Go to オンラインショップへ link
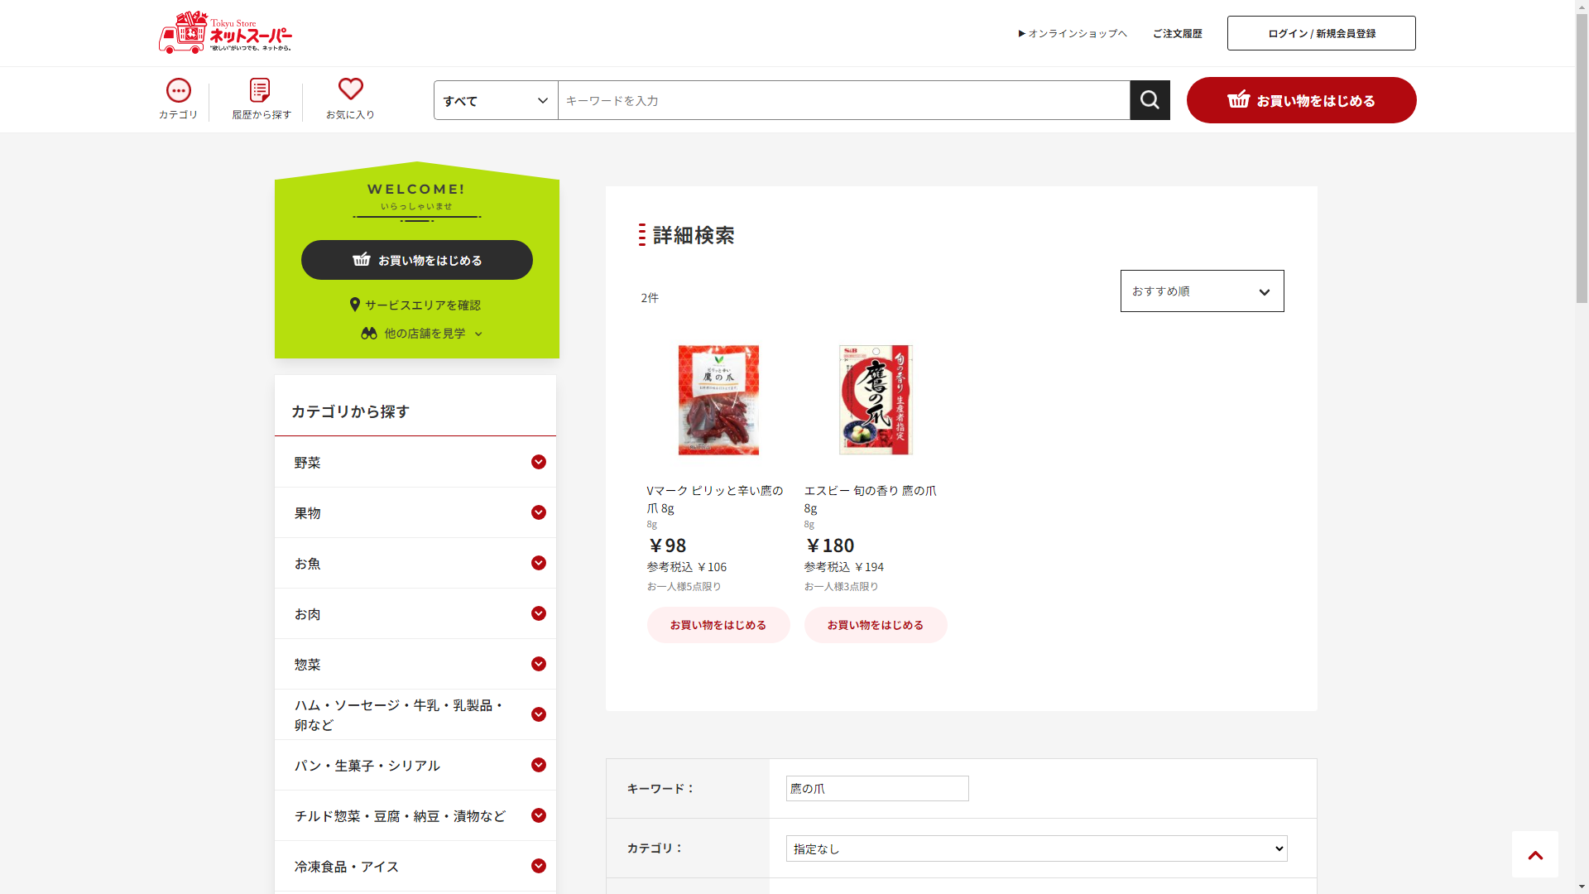This screenshot has height=894, width=1589. point(1073,33)
